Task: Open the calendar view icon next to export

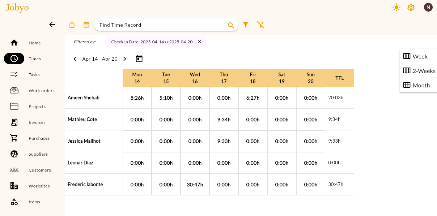Action: click(x=86, y=25)
